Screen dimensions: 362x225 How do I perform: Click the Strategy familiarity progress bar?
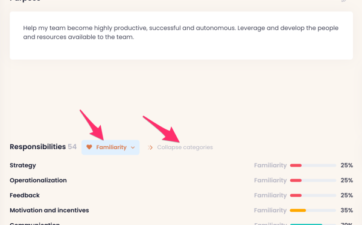(313, 165)
